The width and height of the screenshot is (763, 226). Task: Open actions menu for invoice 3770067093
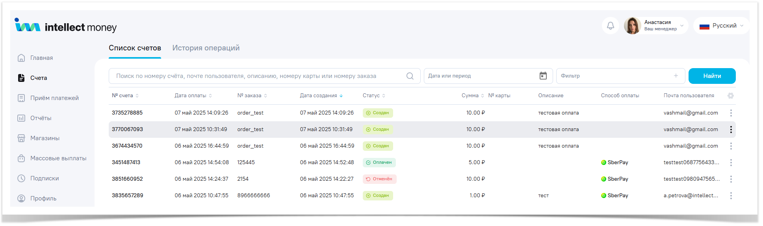[731, 130]
